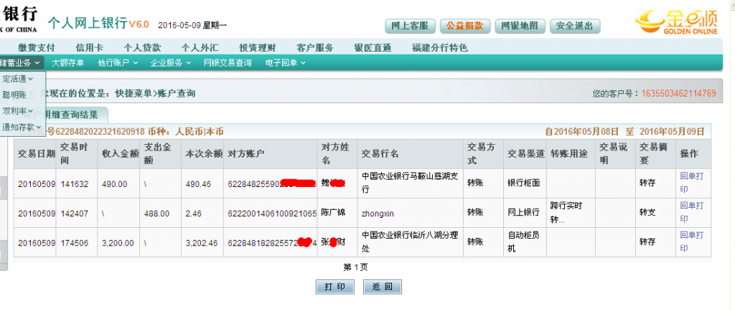Click the end date 2016年05月09日

(672, 131)
